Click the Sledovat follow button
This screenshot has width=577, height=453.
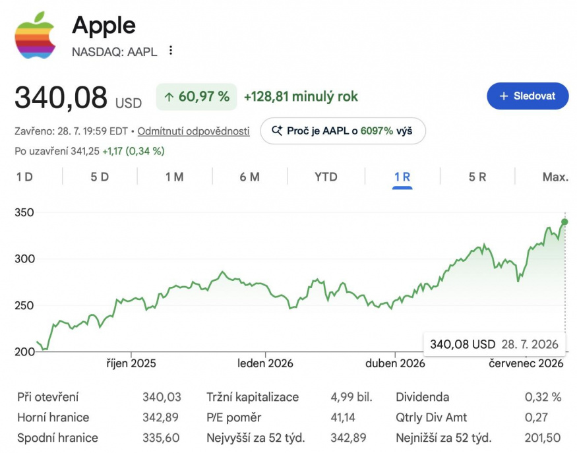tap(528, 96)
